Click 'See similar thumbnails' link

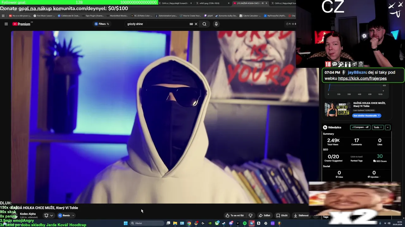click(366, 115)
